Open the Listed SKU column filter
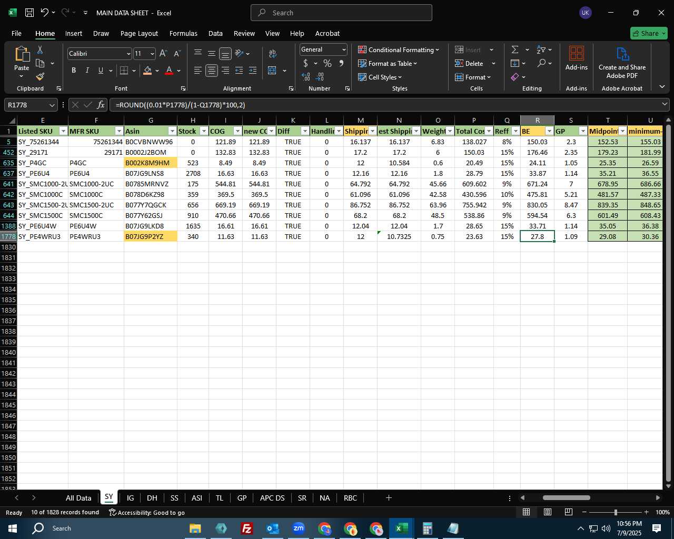 click(x=63, y=131)
